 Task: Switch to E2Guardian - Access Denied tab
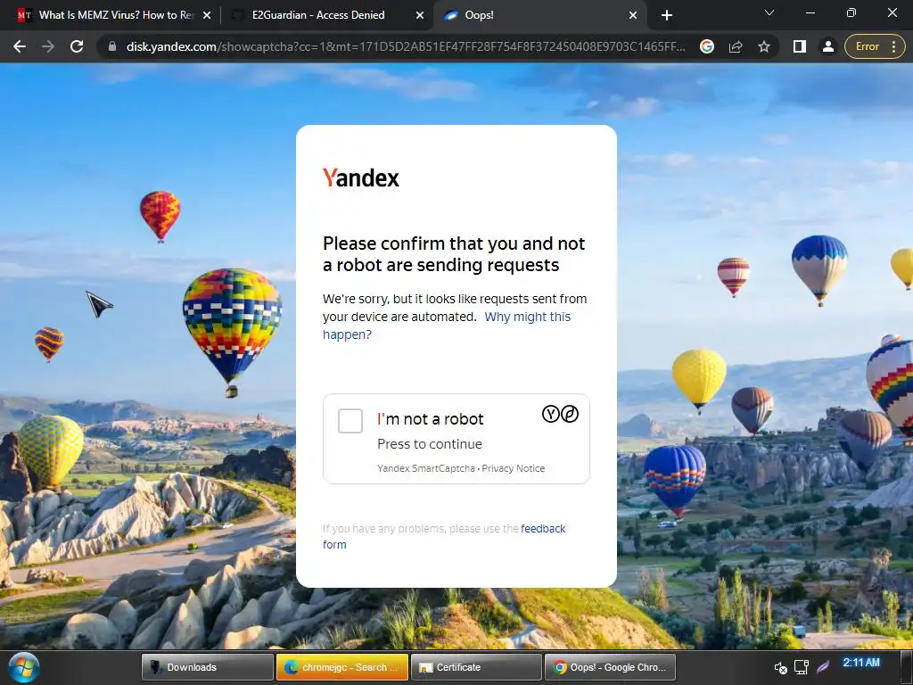click(318, 15)
